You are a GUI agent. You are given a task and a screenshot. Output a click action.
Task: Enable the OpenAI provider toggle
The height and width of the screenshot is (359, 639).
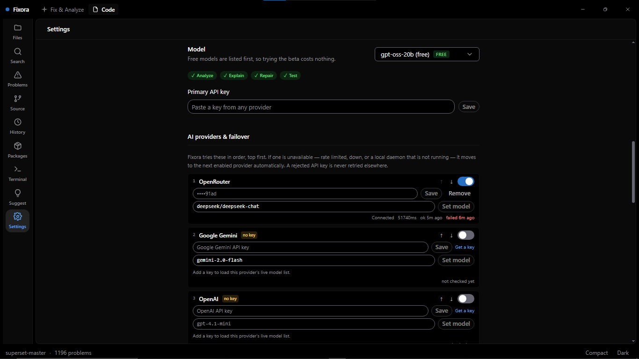[466, 299]
